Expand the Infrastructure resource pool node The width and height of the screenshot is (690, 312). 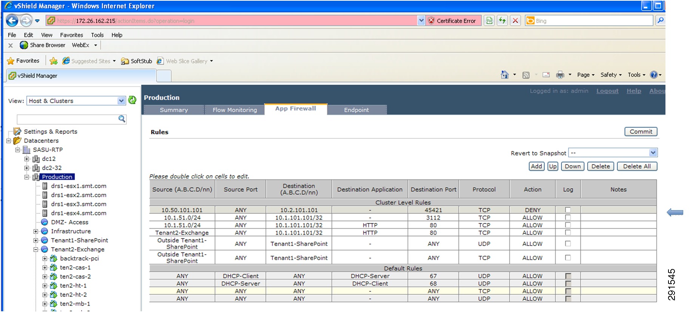(36, 231)
